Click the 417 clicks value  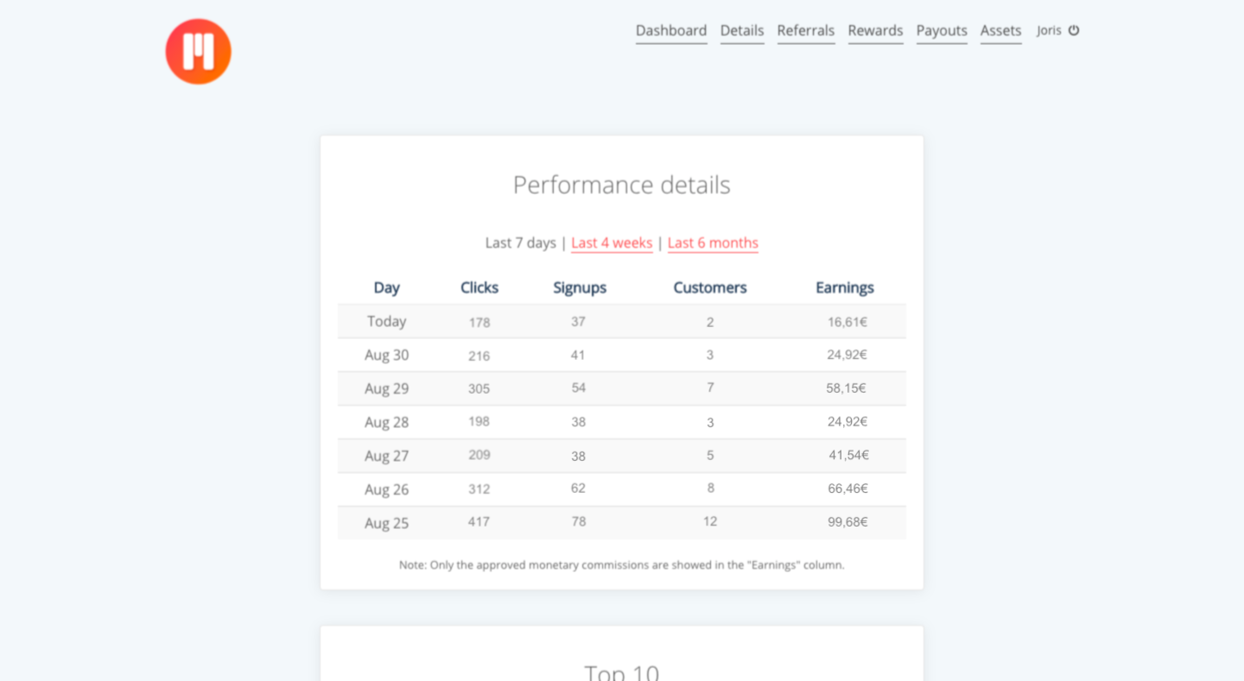point(479,521)
